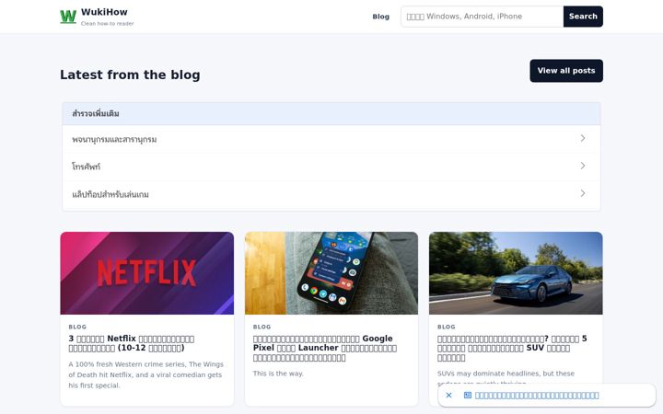Screen dimensions: 663x414
Task: Open the SUV sedans blog post title
Action: point(512,348)
